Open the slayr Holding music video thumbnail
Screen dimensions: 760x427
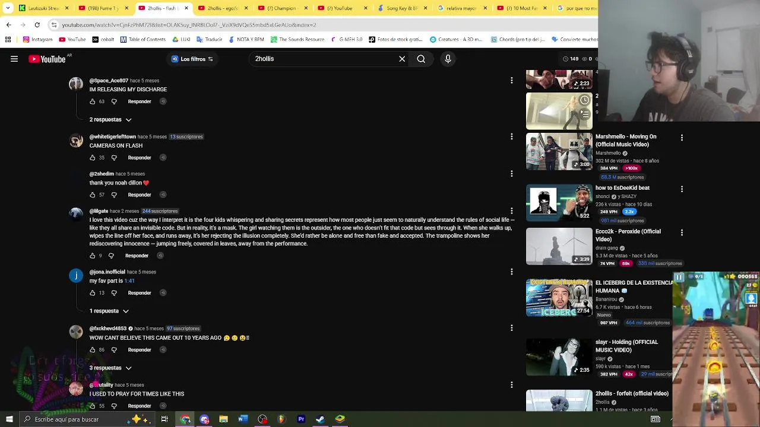559,357
